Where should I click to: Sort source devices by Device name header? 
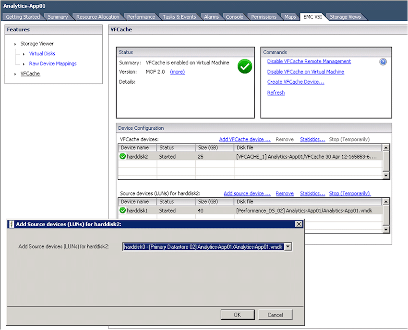tap(137, 202)
